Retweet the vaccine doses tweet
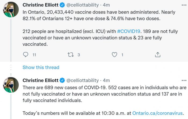 (71, 55)
